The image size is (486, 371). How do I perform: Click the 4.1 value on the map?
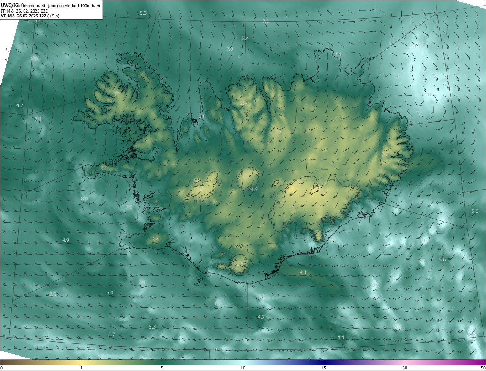pyautogui.click(x=303, y=273)
